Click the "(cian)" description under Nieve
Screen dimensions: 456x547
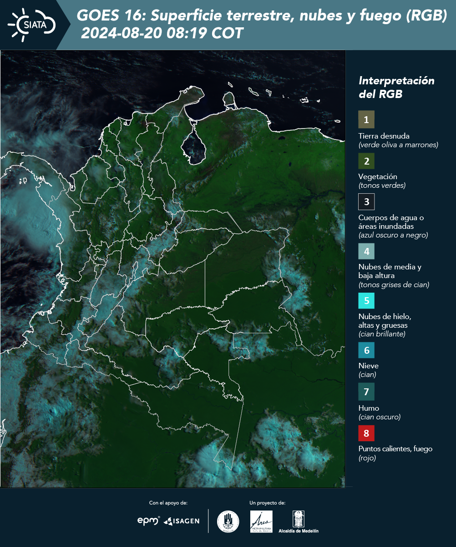367,375
